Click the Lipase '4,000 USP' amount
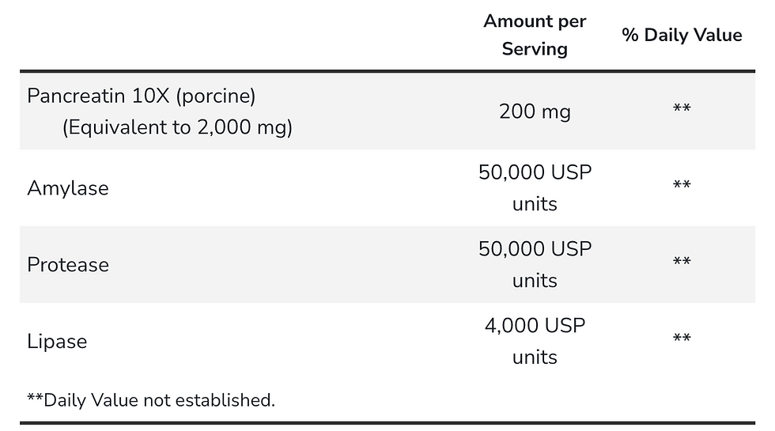 535,326
